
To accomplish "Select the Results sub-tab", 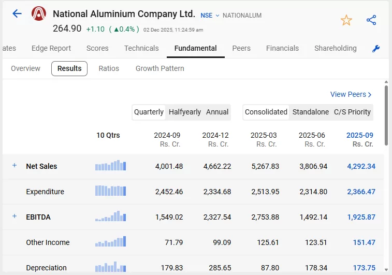I will [69, 68].
